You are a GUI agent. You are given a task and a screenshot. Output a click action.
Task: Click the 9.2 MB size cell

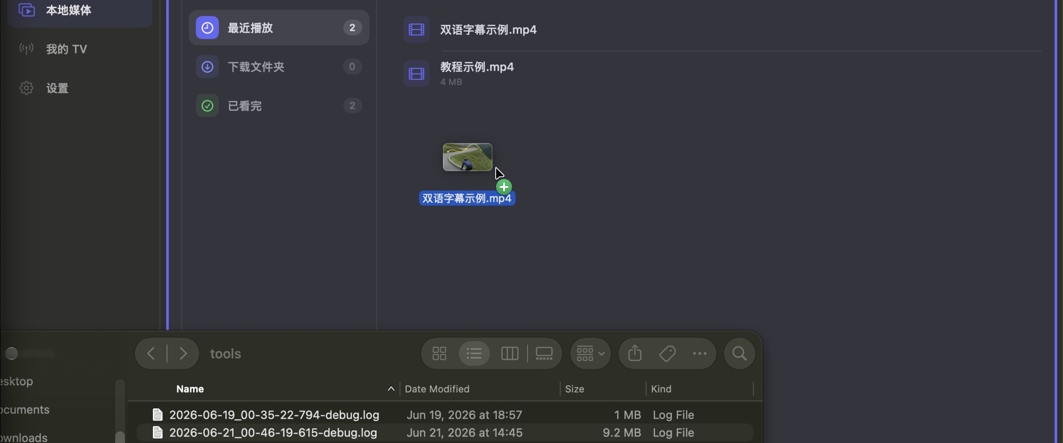(x=621, y=432)
